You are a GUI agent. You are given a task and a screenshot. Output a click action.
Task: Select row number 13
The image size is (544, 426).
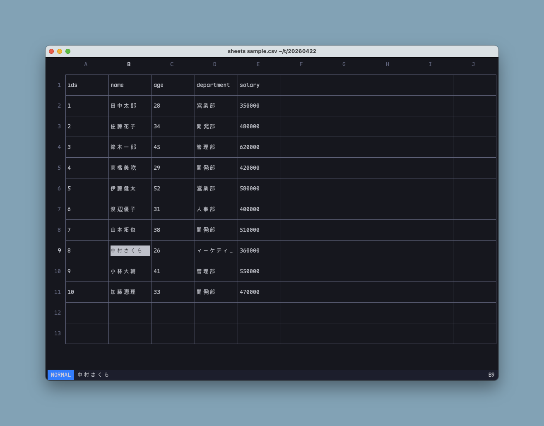(58, 333)
